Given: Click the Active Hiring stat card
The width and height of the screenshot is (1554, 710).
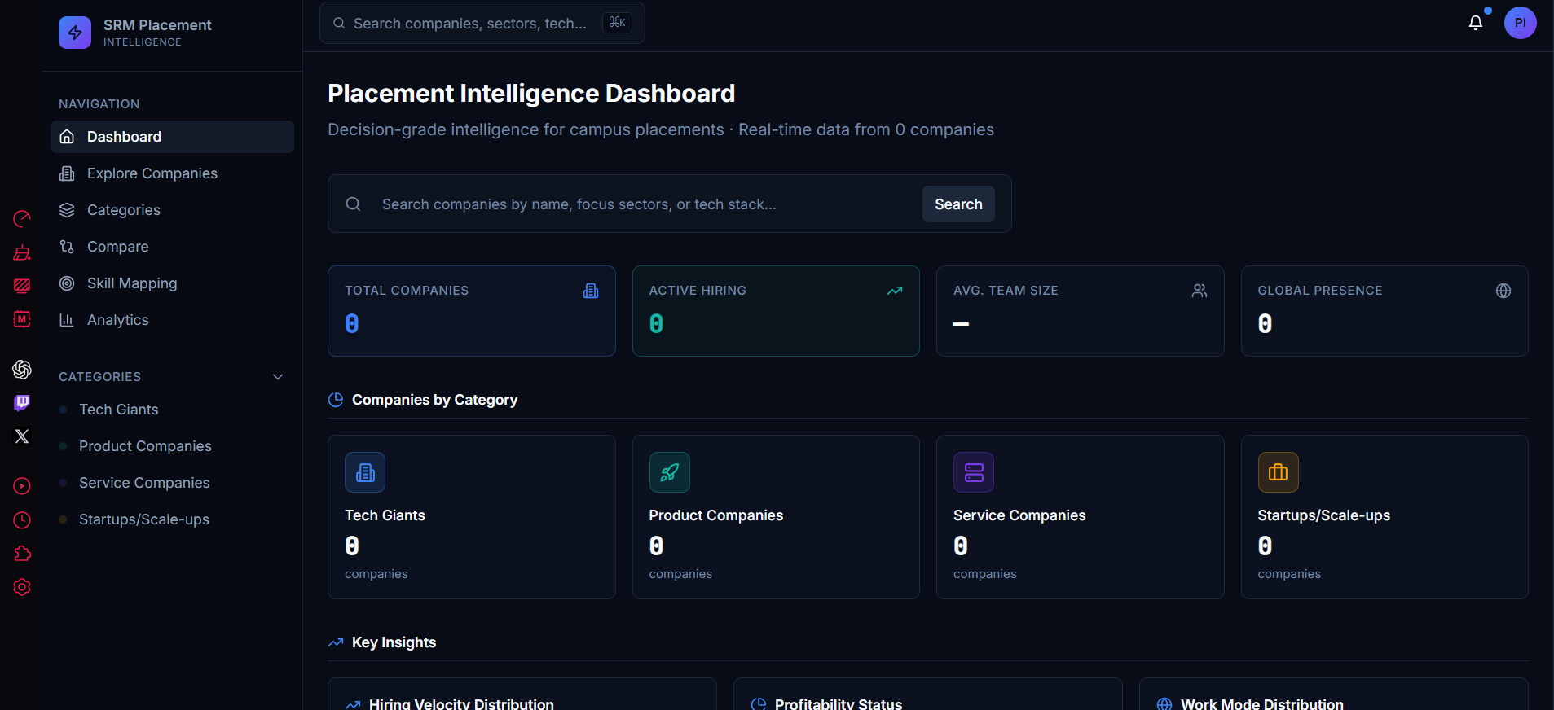Looking at the screenshot, I should click(x=776, y=311).
